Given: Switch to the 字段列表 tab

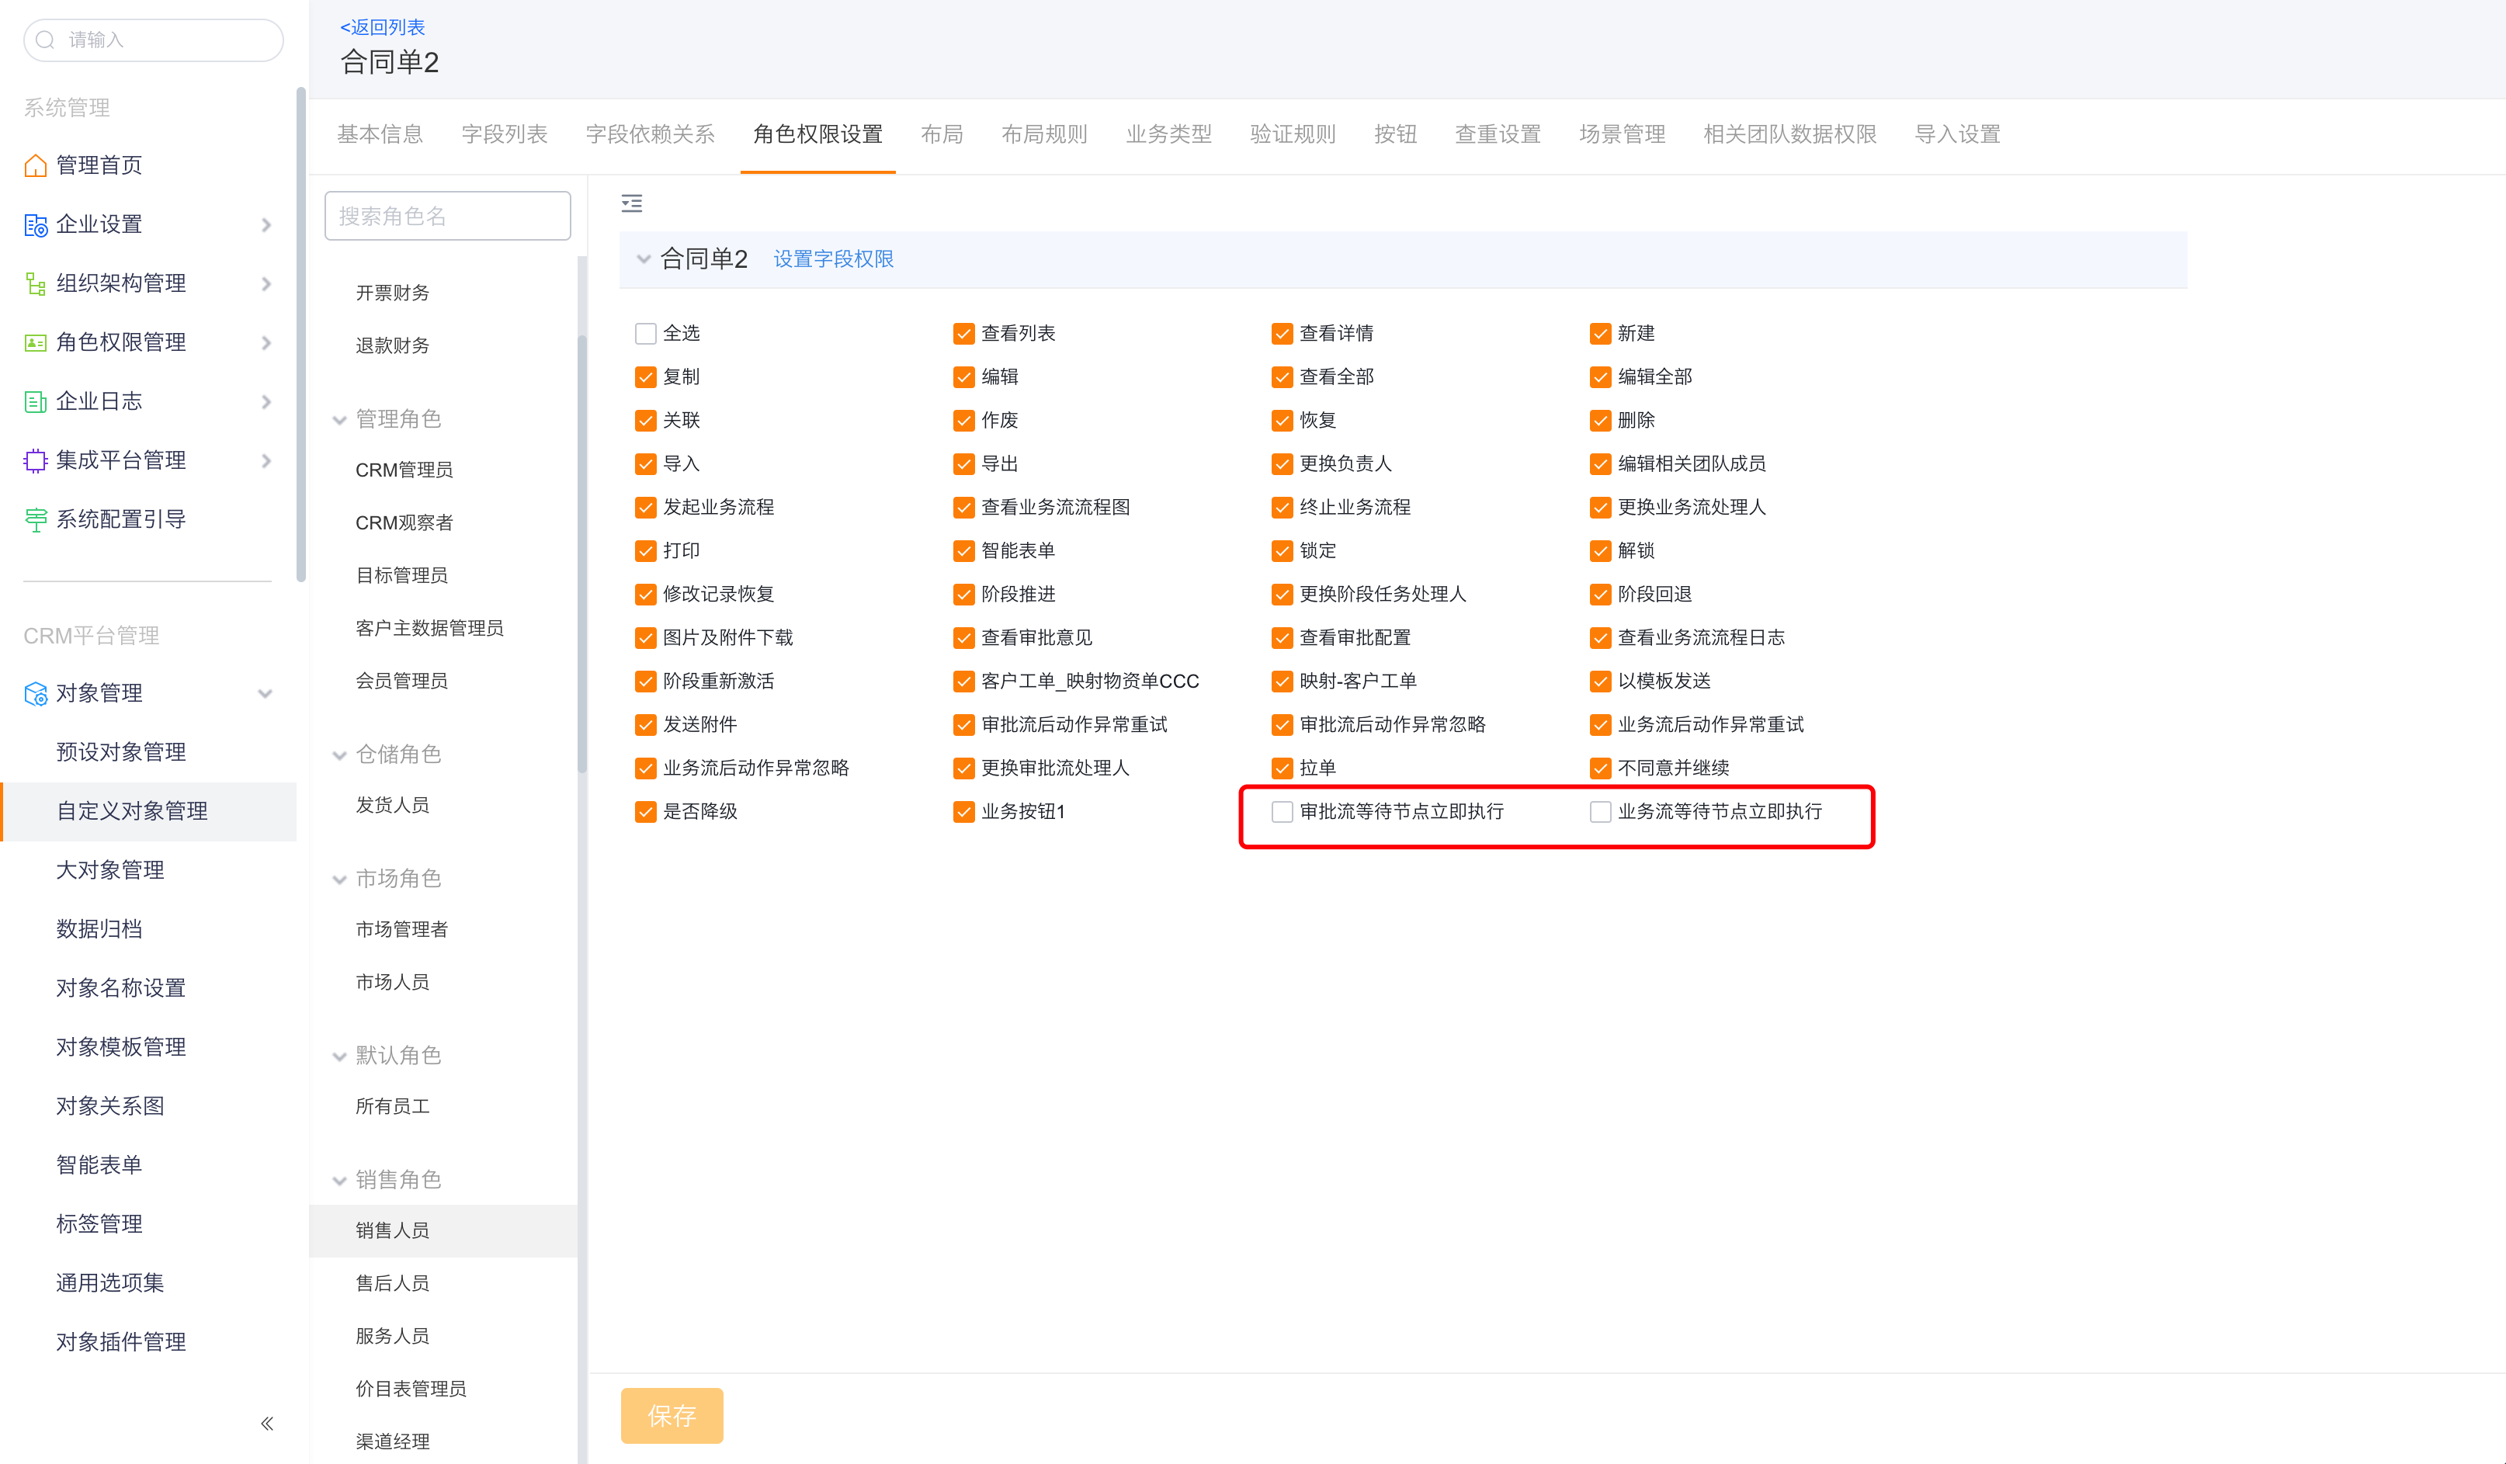Looking at the screenshot, I should point(504,134).
